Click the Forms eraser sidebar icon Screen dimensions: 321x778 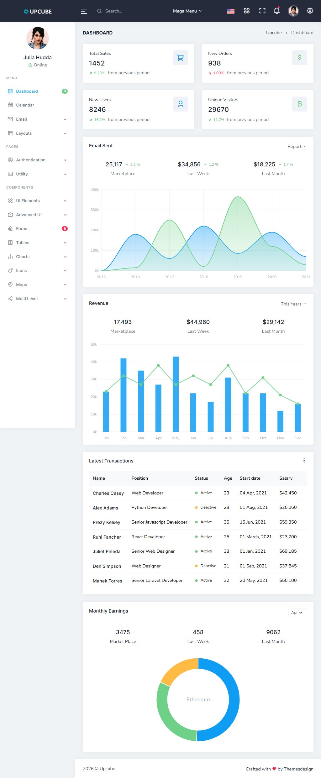[x=10, y=228]
